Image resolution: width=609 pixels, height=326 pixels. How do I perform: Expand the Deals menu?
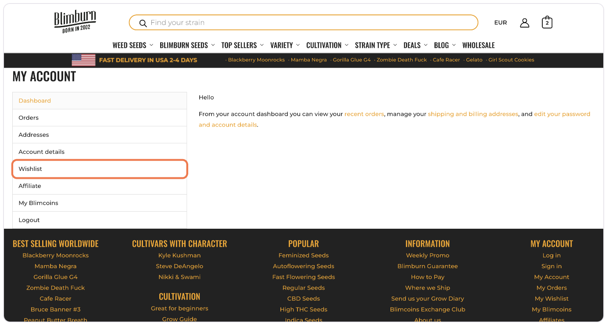416,45
